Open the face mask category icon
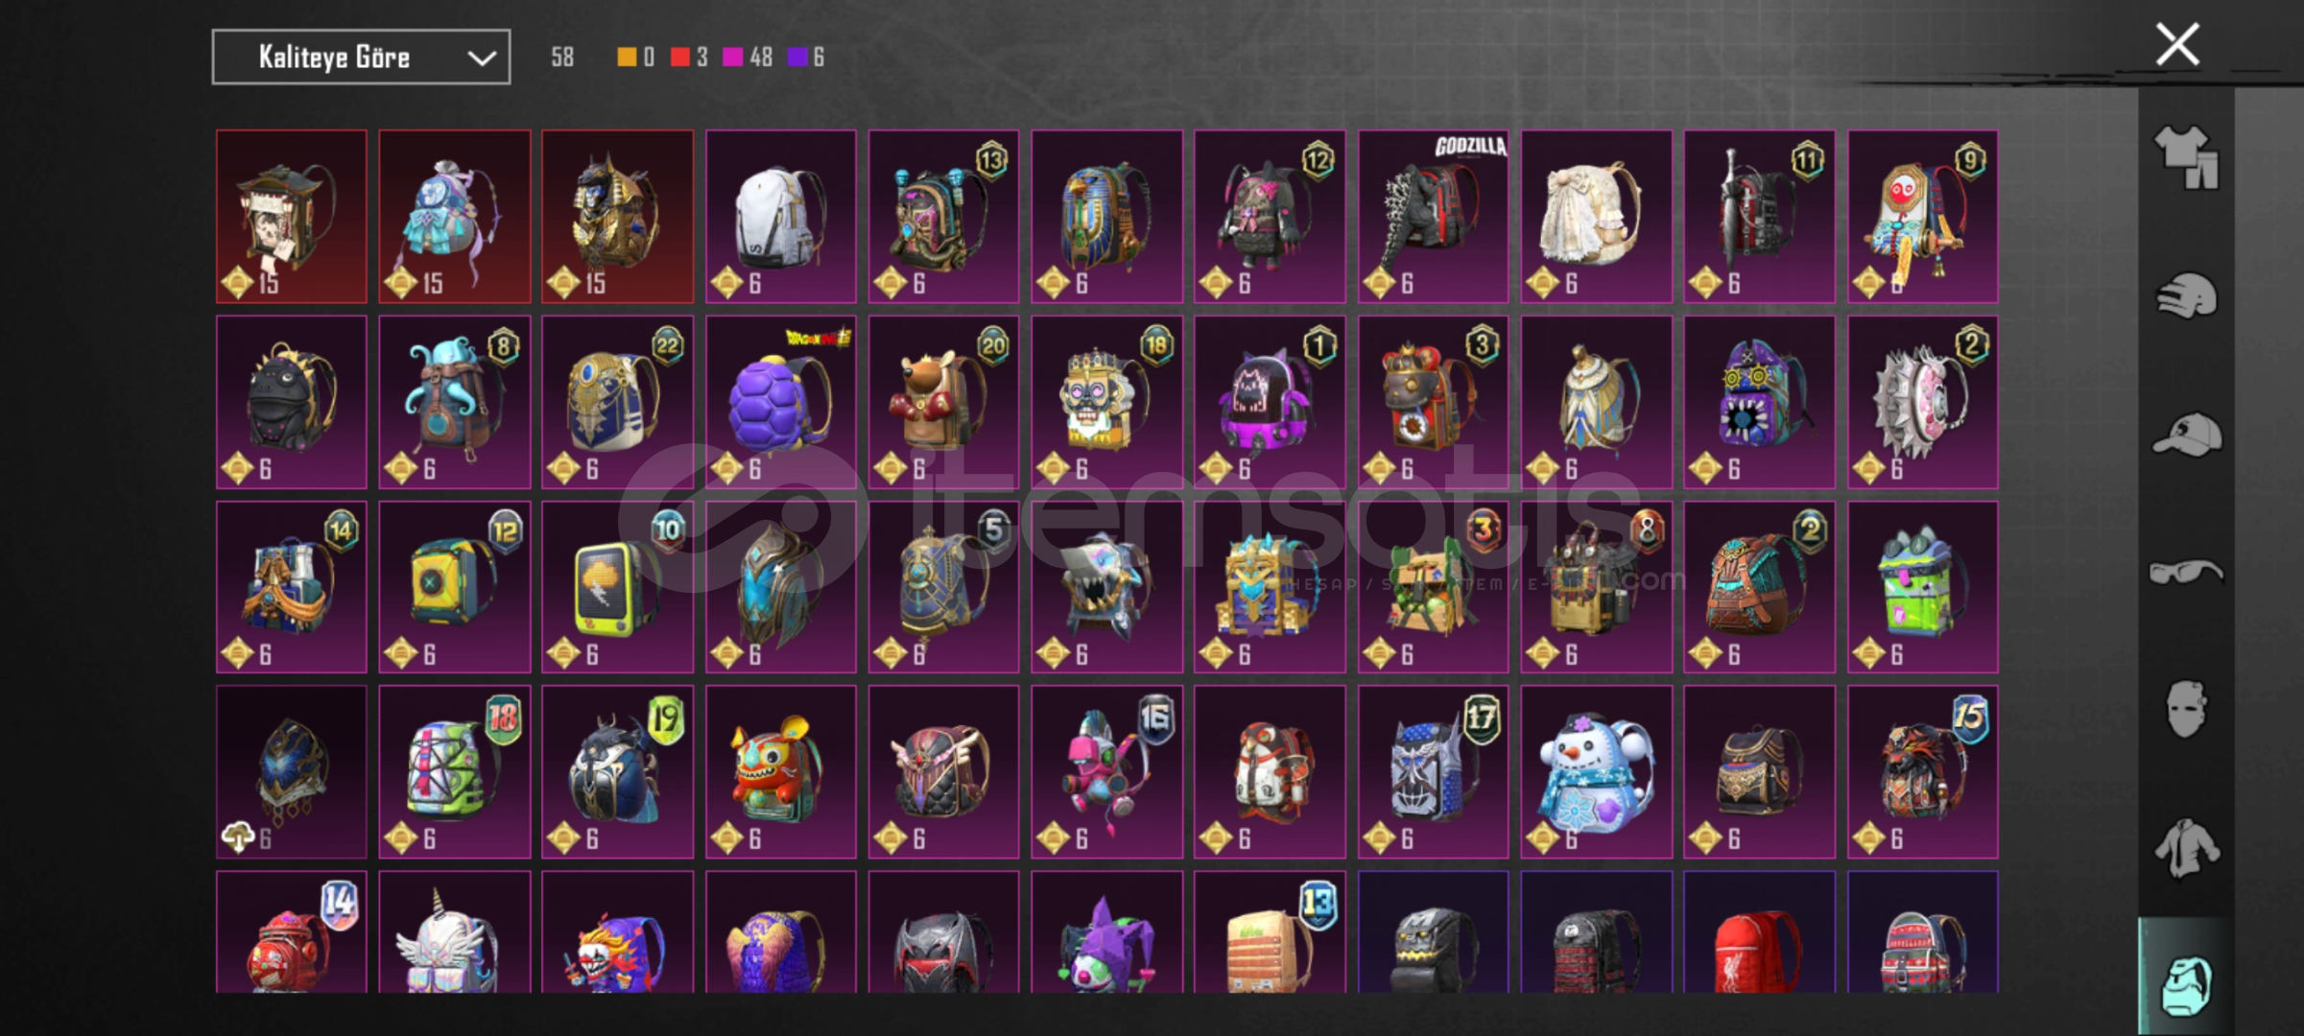Image resolution: width=2304 pixels, height=1036 pixels. click(2186, 709)
